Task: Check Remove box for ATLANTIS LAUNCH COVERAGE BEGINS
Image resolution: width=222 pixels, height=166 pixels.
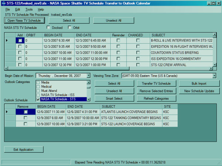Action: 26,112
